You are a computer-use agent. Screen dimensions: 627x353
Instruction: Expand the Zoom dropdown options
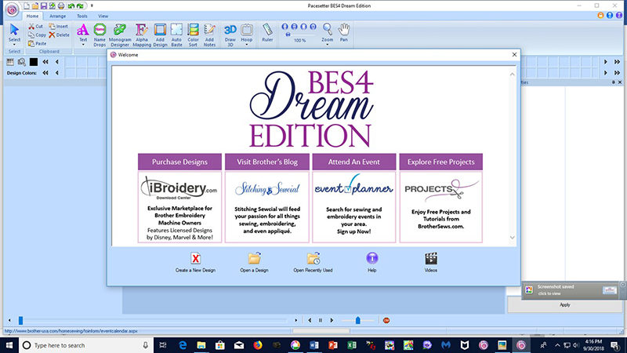(327, 44)
